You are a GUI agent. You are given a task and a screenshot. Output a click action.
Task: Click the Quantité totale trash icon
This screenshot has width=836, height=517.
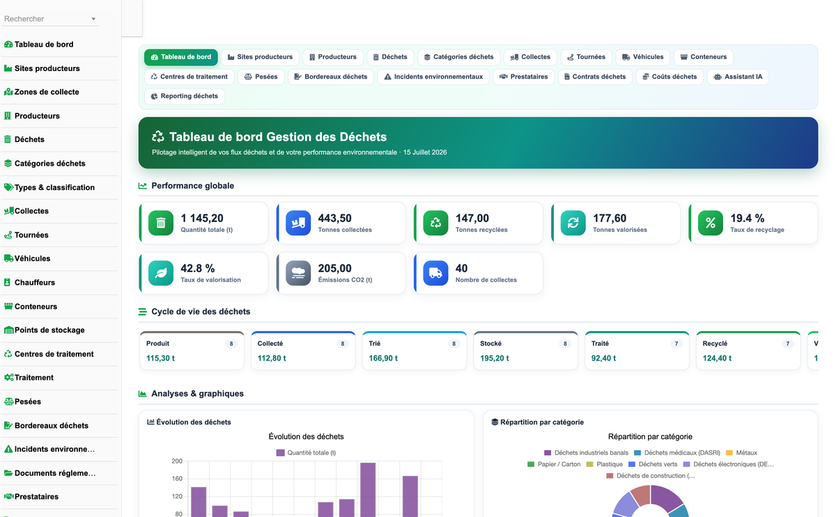(x=161, y=223)
